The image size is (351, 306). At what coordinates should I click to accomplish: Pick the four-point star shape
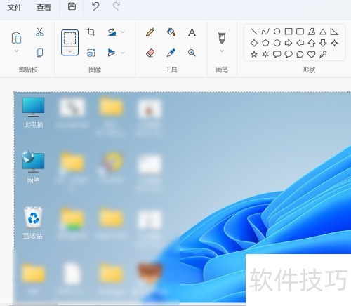pyautogui.click(x=334, y=43)
